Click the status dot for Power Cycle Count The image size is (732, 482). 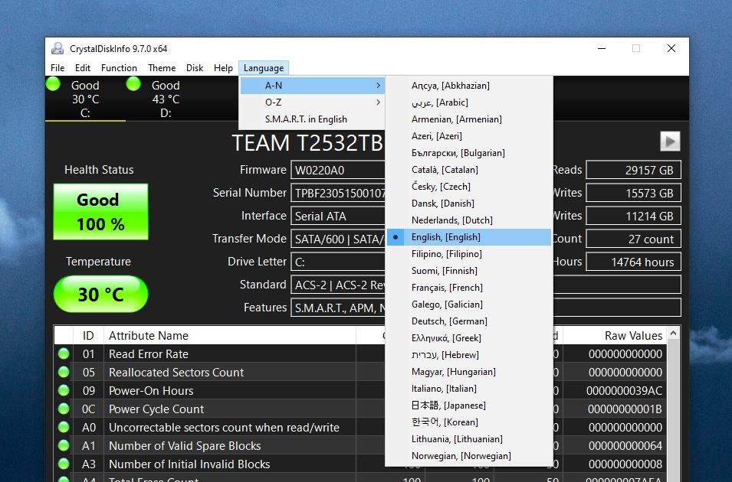pos(64,409)
